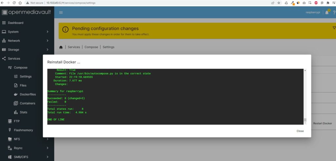The width and height of the screenshot is (336, 161).
Task: Click the home icon in breadcrumb
Action: [x=61, y=47]
